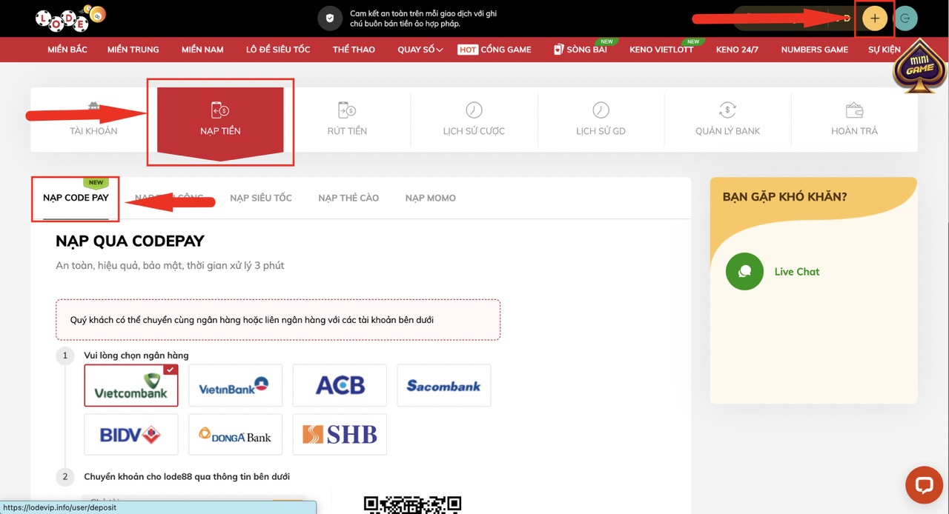The width and height of the screenshot is (949, 514).
Task: Select Vietcombank as the bank
Action: [x=131, y=385]
